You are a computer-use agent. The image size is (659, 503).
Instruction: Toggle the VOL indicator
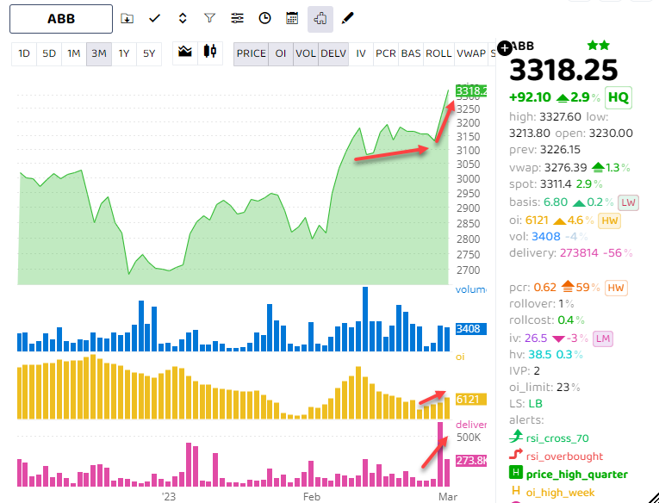coord(306,53)
